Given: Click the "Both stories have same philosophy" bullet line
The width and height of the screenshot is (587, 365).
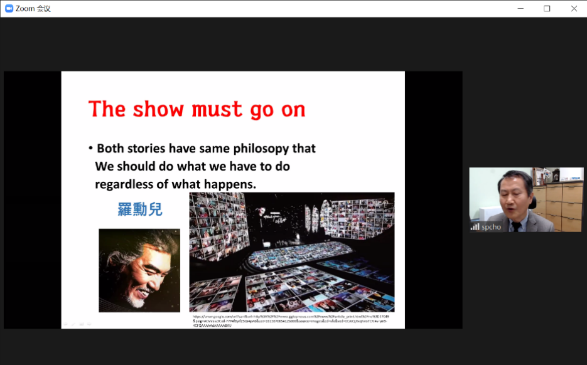Looking at the screenshot, I should click(206, 149).
